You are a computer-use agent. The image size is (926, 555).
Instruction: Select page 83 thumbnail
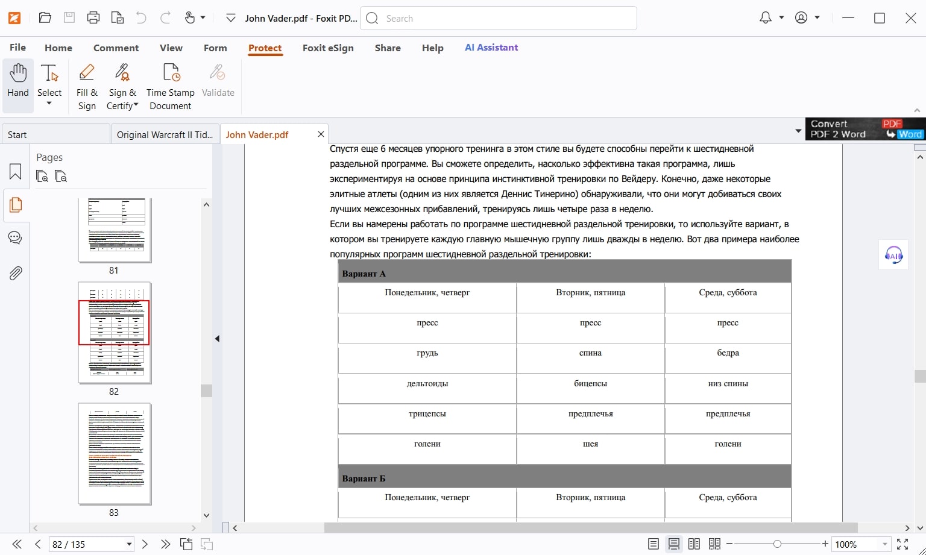click(x=115, y=454)
